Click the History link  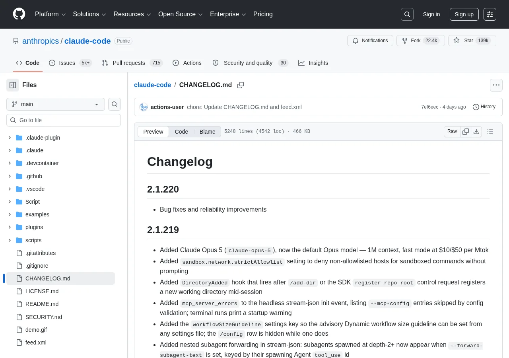(484, 107)
